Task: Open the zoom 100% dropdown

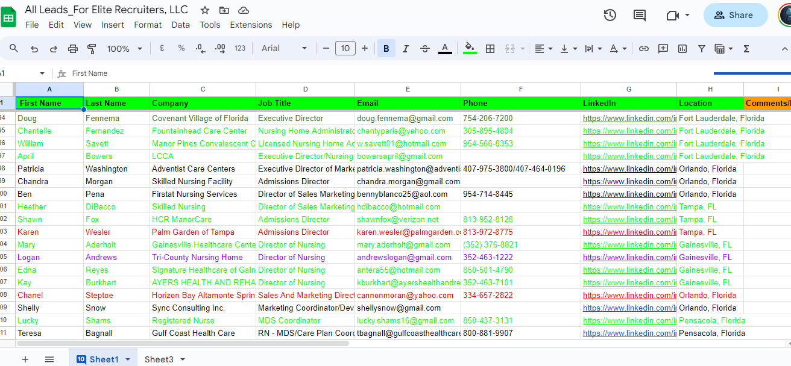Action: (x=125, y=49)
